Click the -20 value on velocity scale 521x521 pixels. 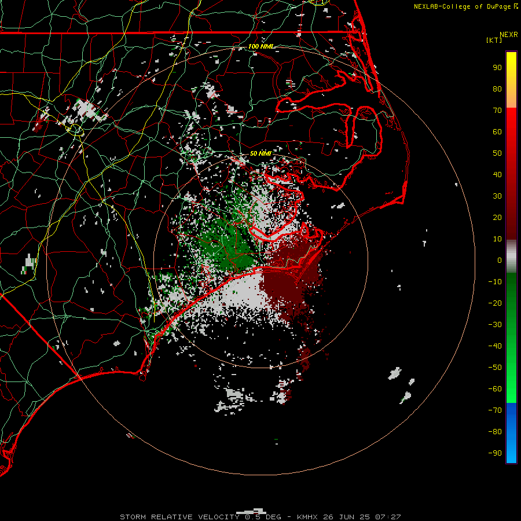(x=495, y=303)
